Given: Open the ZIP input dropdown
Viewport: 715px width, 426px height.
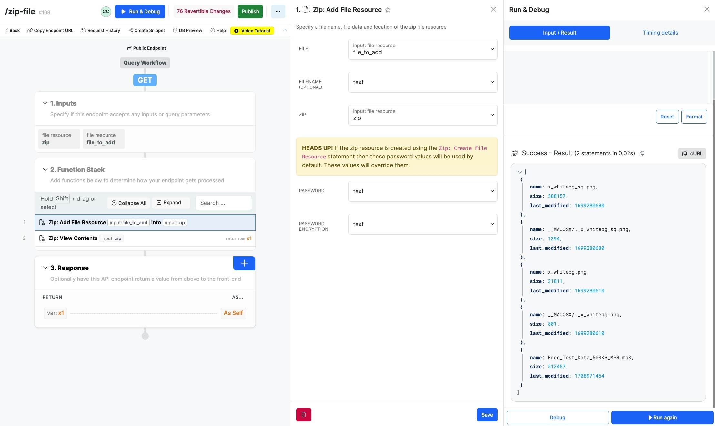Looking at the screenshot, I should coord(423,115).
